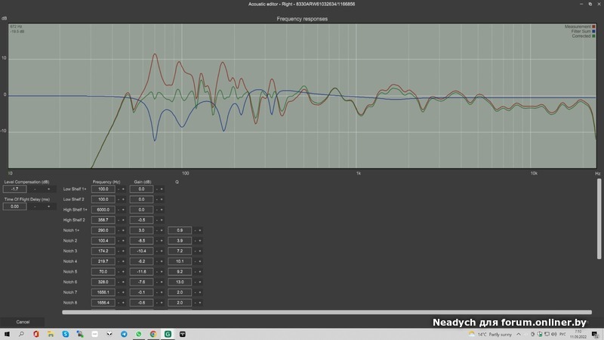Screen dimensions: 604x340
Task: Decrease the Low Shelf 2 frequency
Action: (119, 199)
